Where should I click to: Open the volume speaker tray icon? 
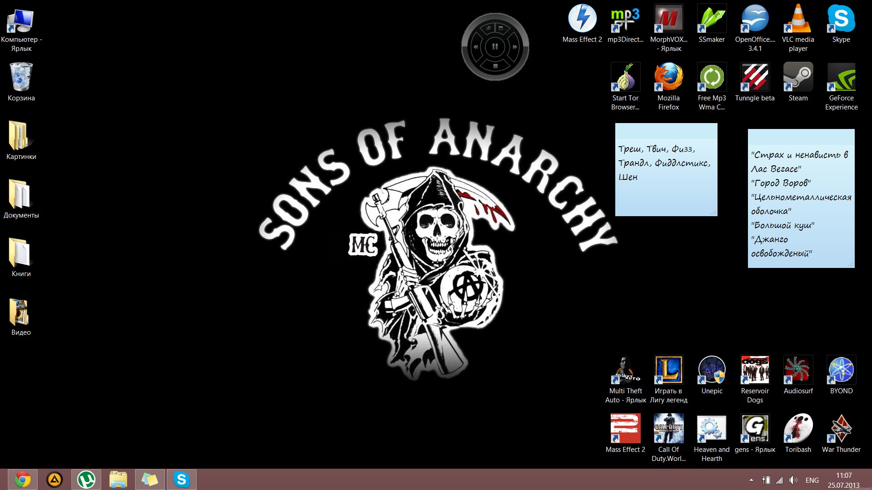[793, 480]
